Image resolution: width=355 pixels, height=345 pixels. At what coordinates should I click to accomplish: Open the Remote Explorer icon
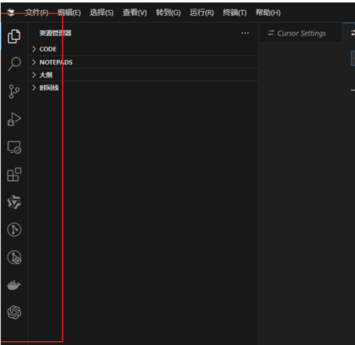[14, 147]
